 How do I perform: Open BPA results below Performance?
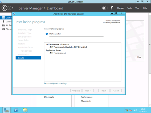coord(86,101)
